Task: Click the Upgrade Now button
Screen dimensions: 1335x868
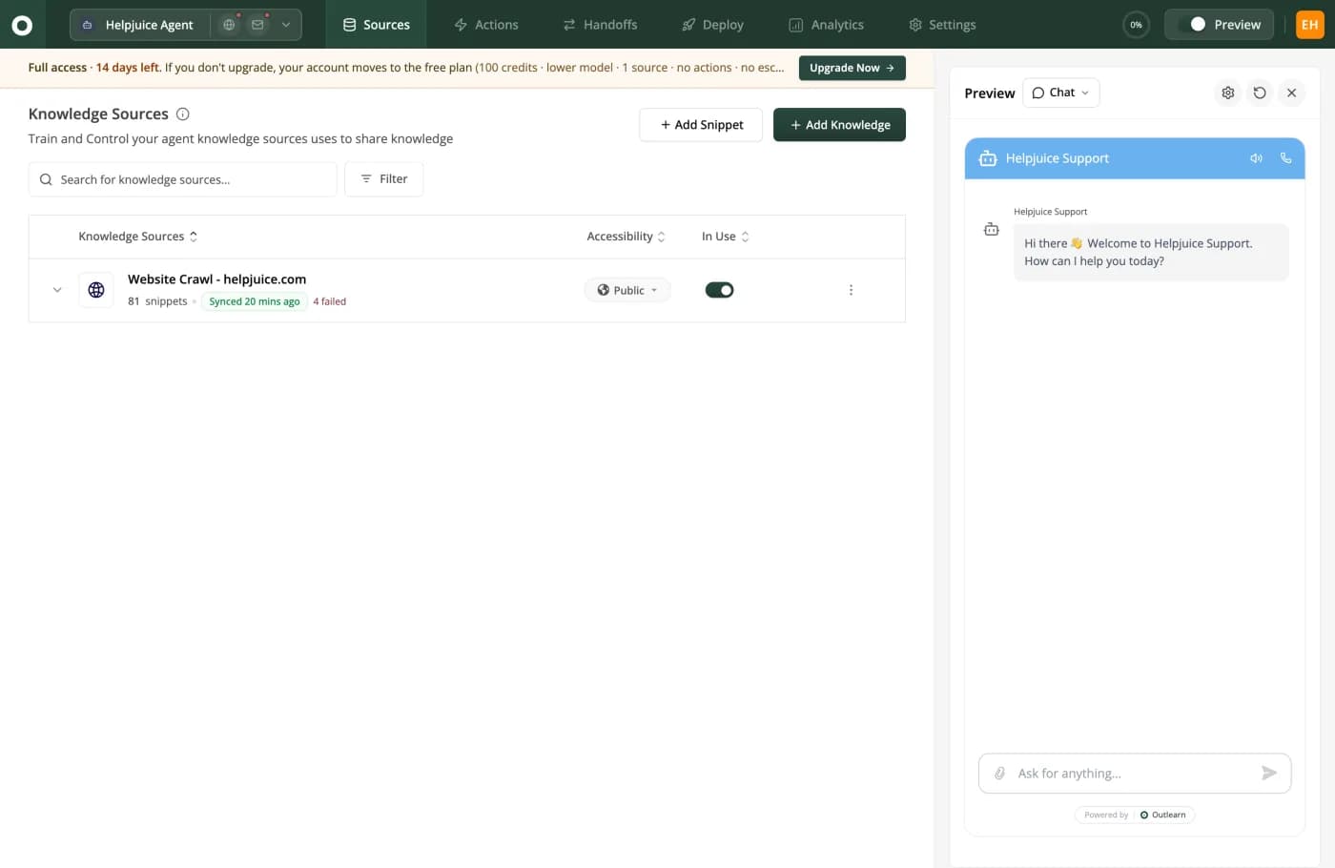Action: coord(852,68)
